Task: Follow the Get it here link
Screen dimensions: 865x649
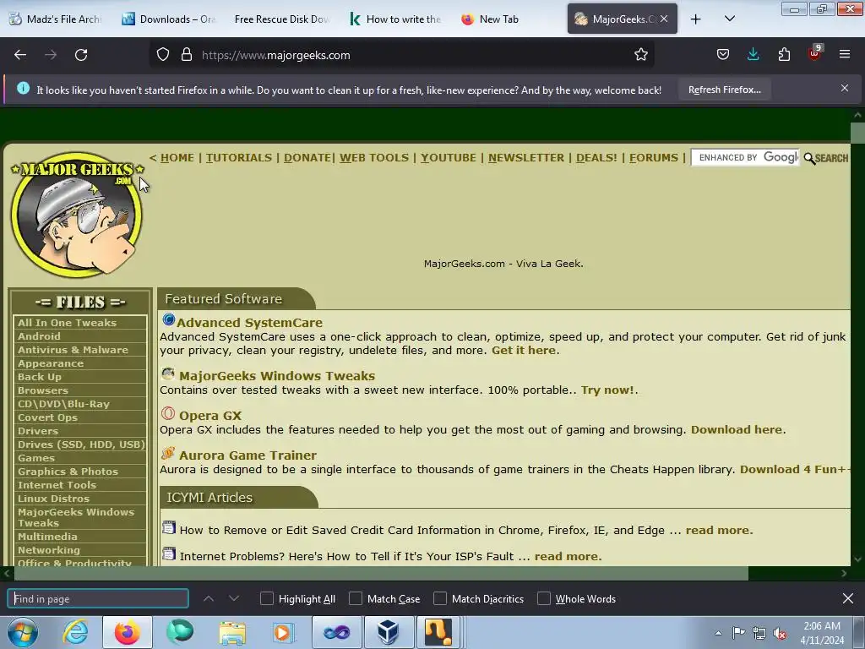Action: click(x=524, y=351)
